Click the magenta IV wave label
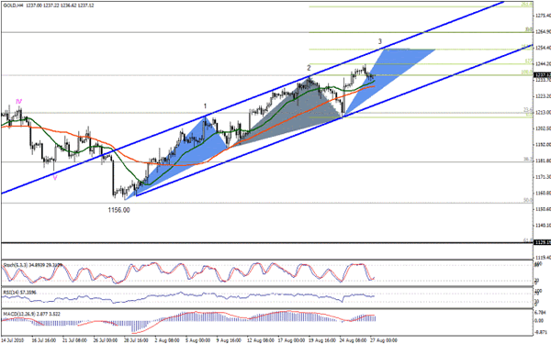The width and height of the screenshot is (551, 344). tap(18, 102)
